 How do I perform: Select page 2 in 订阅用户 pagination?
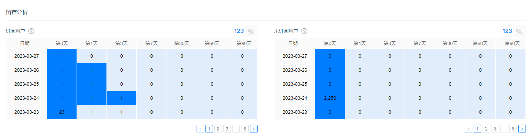click(x=218, y=129)
